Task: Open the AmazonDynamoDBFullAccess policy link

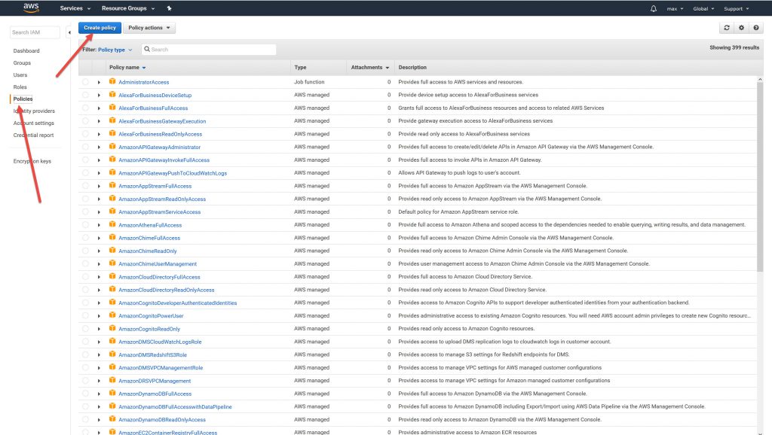Action: (155, 394)
